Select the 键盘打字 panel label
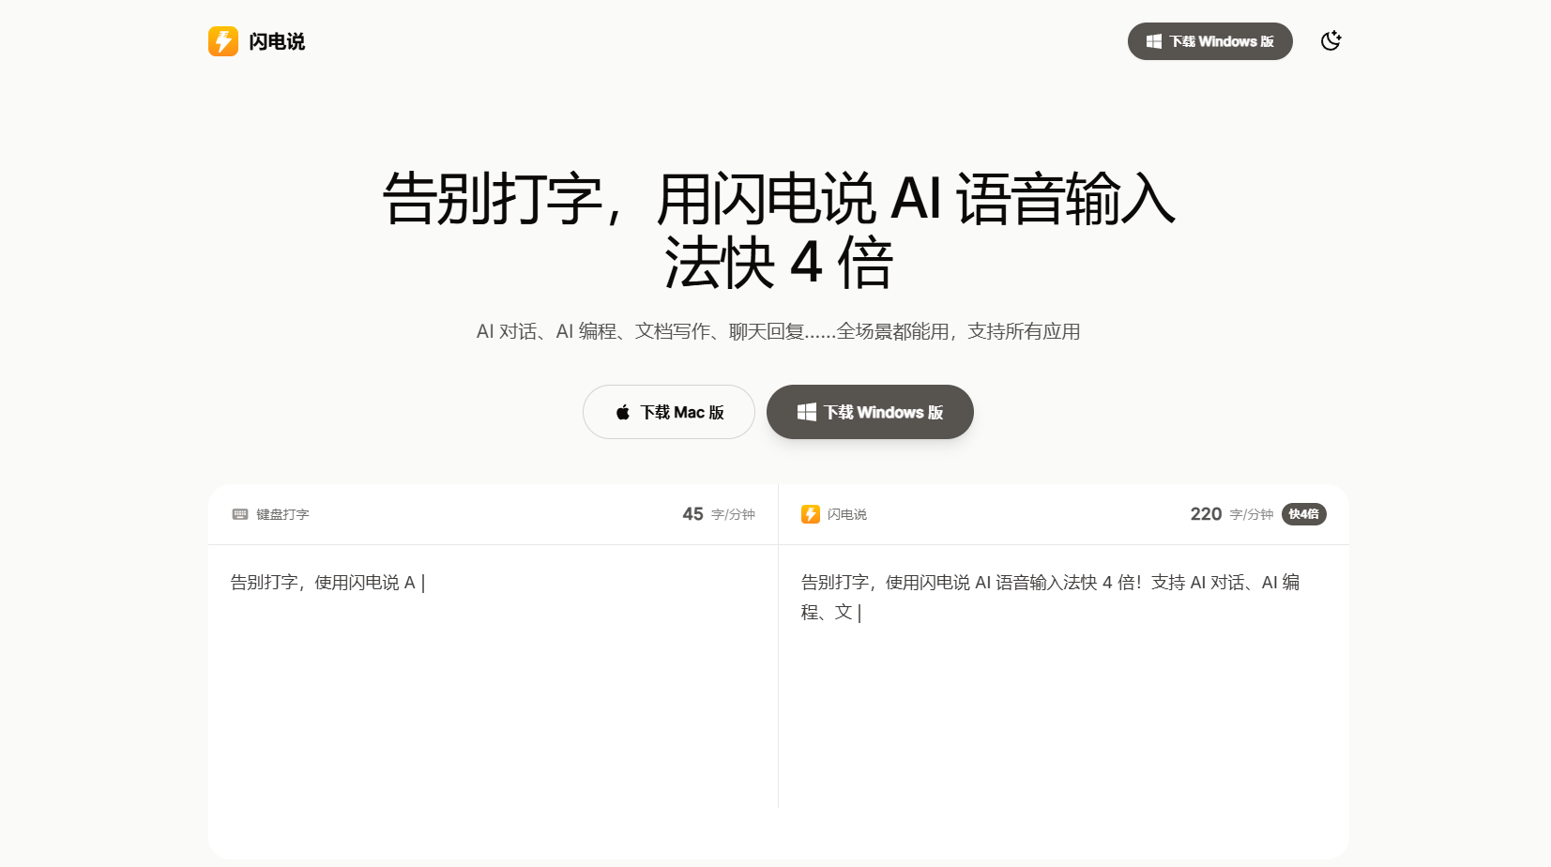The width and height of the screenshot is (1551, 867). 282,514
